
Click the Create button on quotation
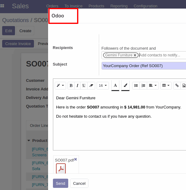(25, 31)
